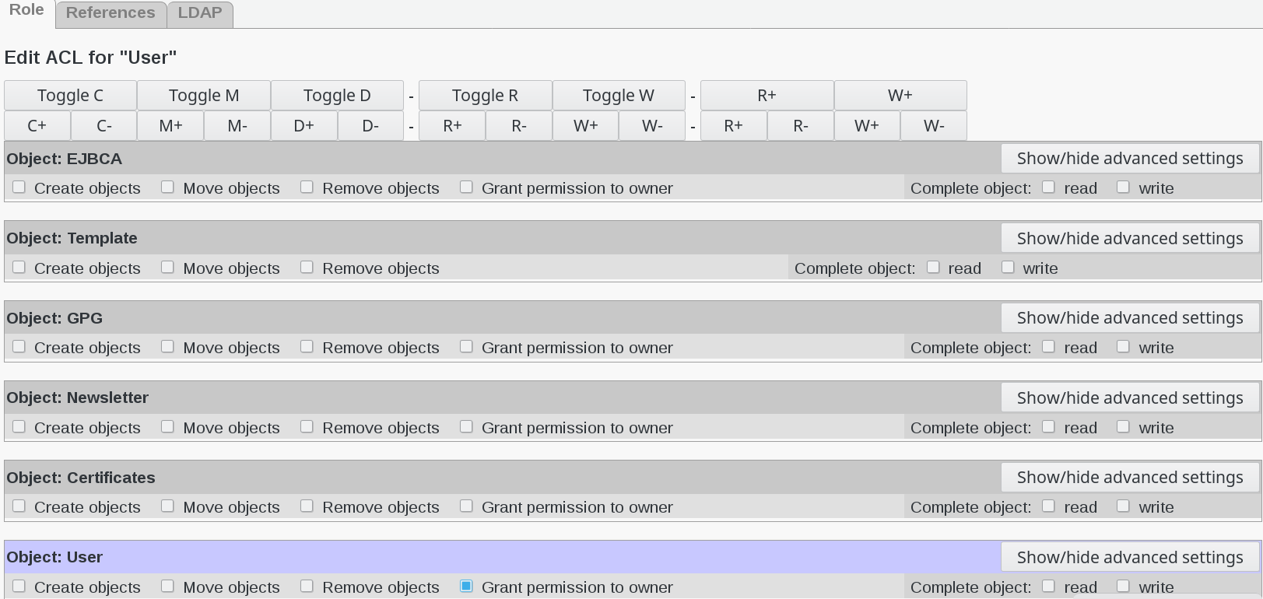1263x599 pixels.
Task: Uncheck Grant permission to owner for User
Action: (466, 587)
